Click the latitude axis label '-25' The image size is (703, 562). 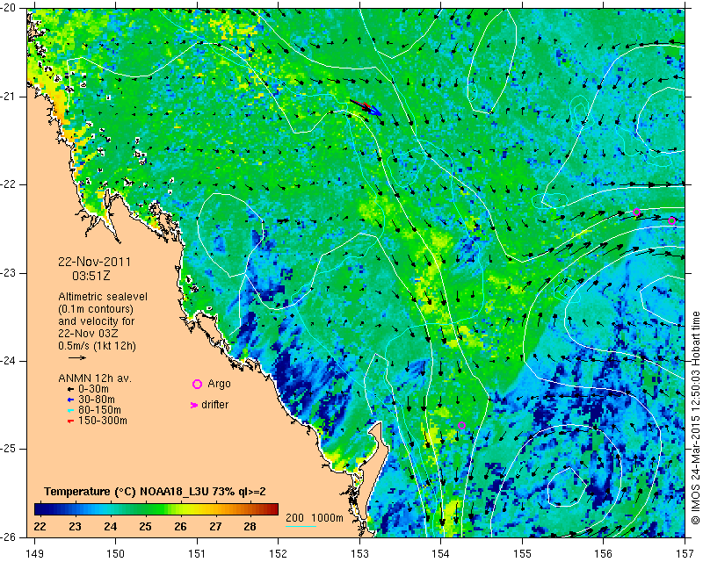[x=8, y=449]
